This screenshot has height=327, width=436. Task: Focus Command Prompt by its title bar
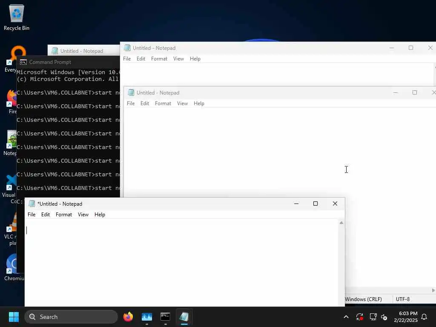[69, 62]
